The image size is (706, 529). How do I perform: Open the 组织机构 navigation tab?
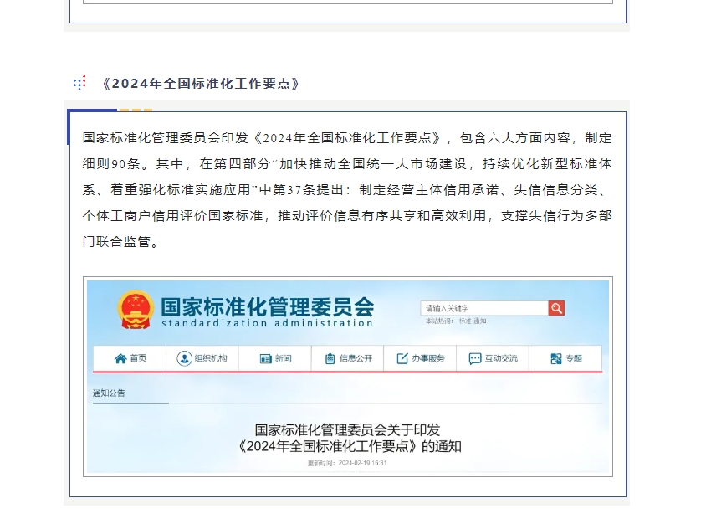(x=202, y=359)
